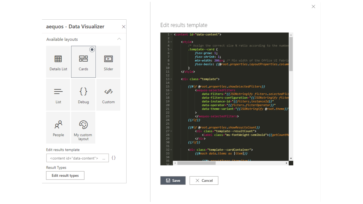Click the 'showResultsCount' if statement line
Screen dimensions: 363x204
[224, 127]
